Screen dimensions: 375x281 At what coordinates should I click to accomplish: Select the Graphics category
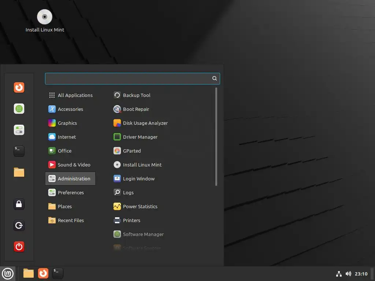(70, 123)
